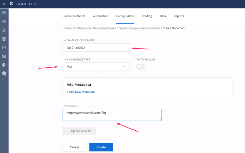The image size is (245, 153).
Task: Open the brain AI sidebar icon
Action: (x=4, y=74)
